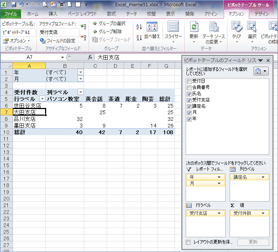Click the Sort Z to A descending icon
The width and height of the screenshot is (278, 252).
pyautogui.click(x=139, y=37)
